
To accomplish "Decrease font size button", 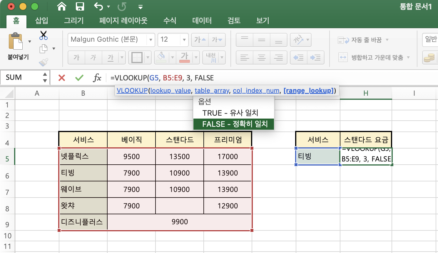I will pos(217,40).
